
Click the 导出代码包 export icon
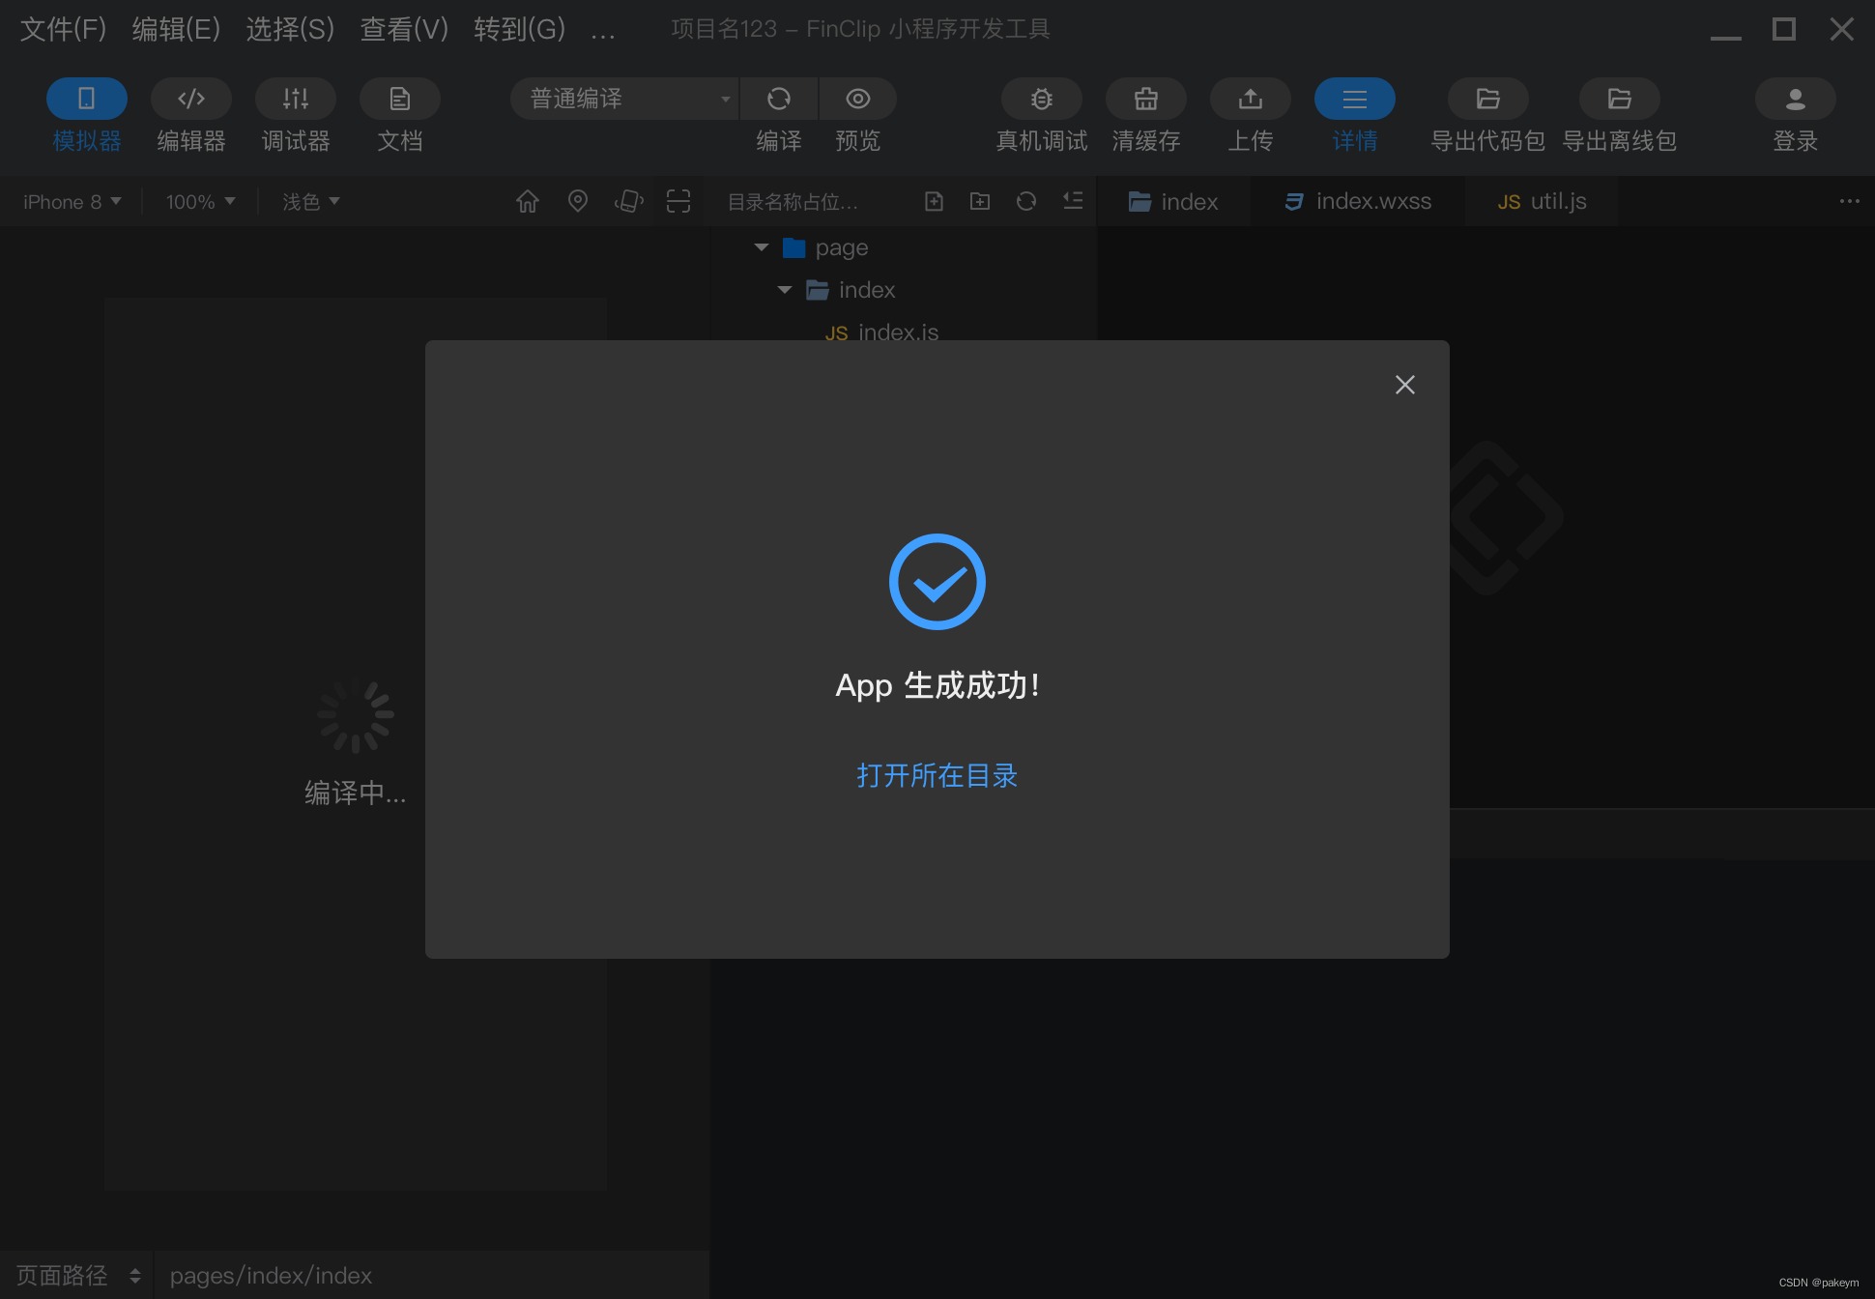[x=1487, y=99]
